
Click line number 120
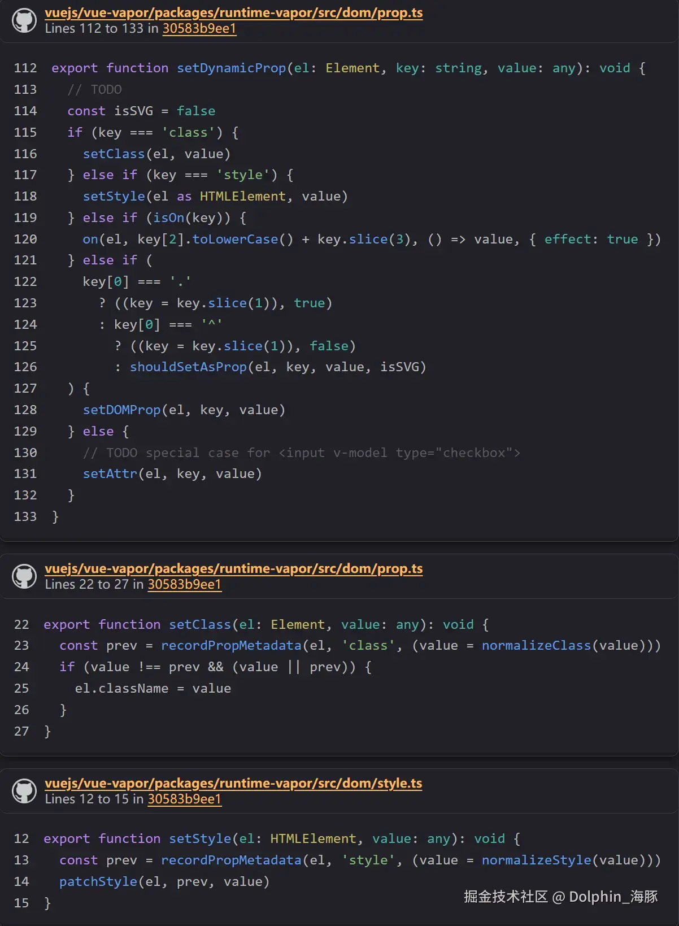click(25, 240)
